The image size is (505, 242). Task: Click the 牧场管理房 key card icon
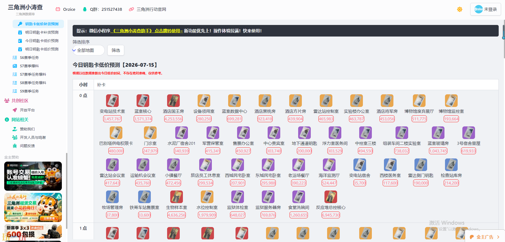(x=112, y=197)
